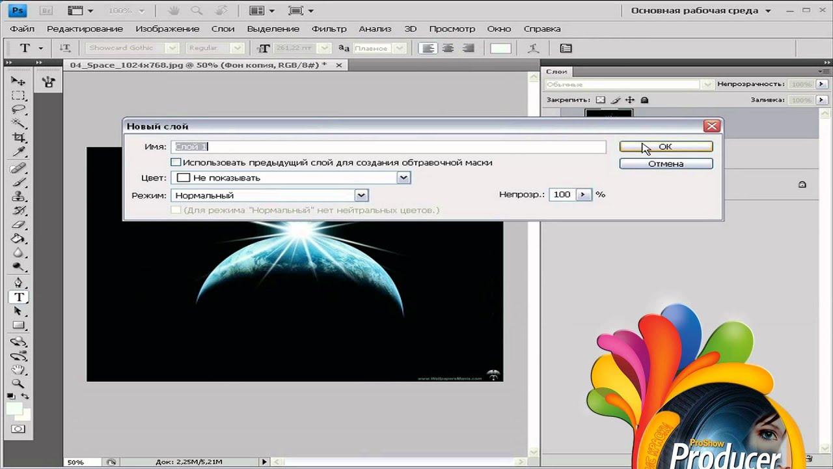Select the Dodge tool
Image resolution: width=833 pixels, height=469 pixels.
pos(18,267)
